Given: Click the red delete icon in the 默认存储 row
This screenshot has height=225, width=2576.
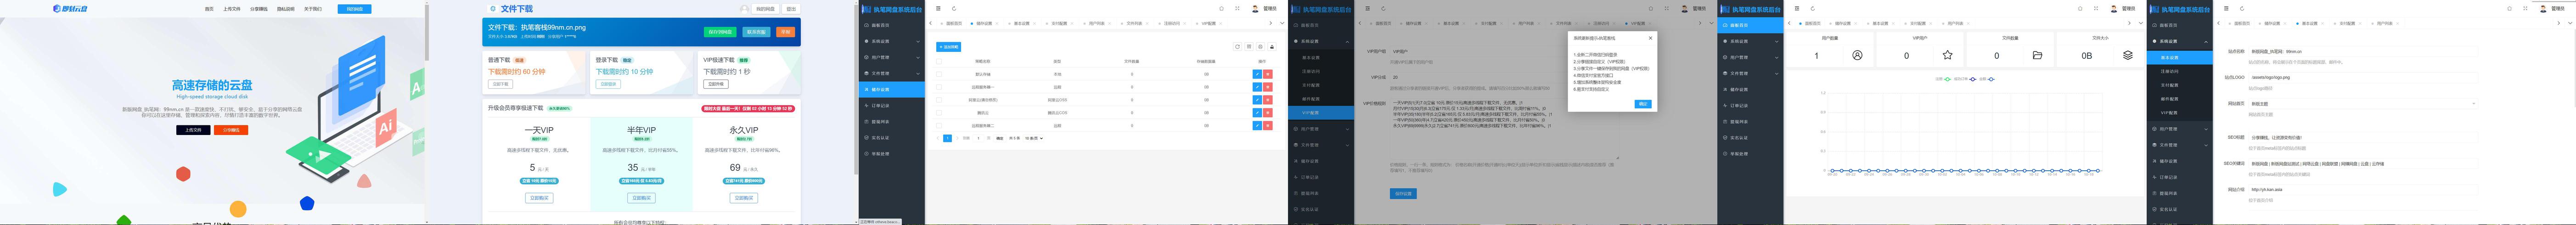Looking at the screenshot, I should click(1268, 74).
